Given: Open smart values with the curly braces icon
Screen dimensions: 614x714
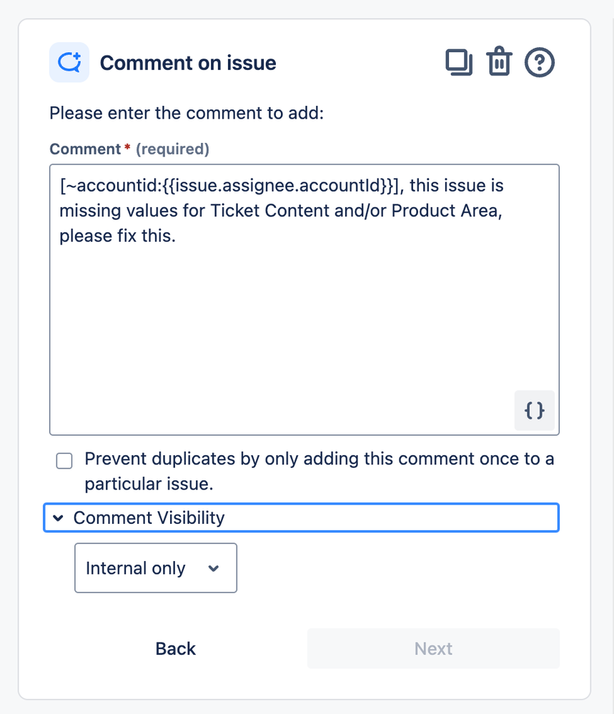Looking at the screenshot, I should [x=534, y=410].
